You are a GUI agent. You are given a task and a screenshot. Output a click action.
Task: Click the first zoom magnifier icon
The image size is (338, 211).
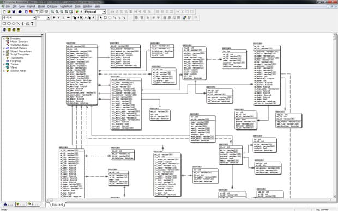click(x=52, y=11)
